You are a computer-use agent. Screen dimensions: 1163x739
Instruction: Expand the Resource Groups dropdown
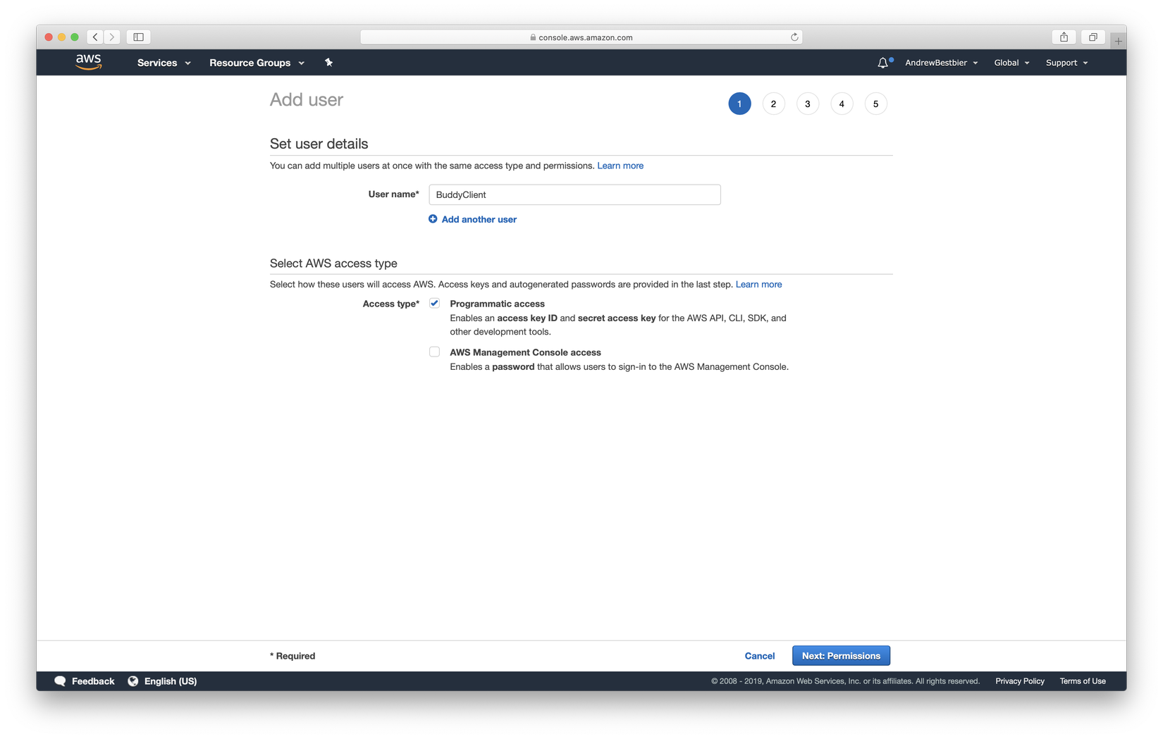click(257, 63)
